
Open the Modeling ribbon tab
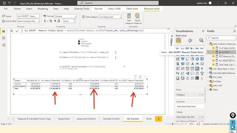(x=43, y=9)
